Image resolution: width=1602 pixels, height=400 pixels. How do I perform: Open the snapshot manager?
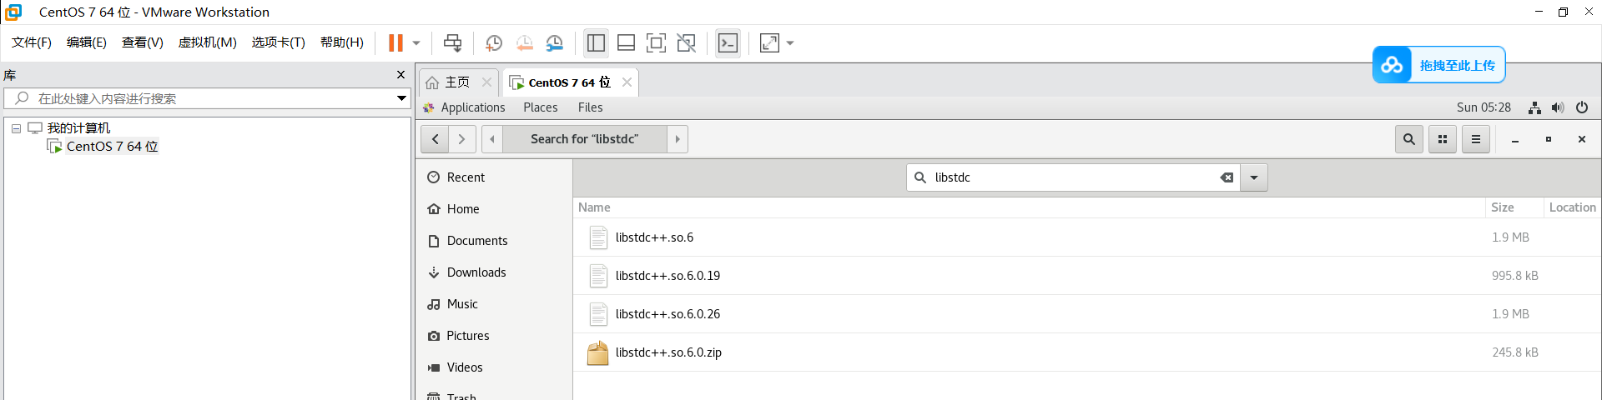[554, 42]
